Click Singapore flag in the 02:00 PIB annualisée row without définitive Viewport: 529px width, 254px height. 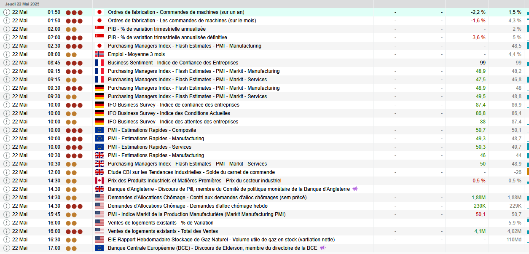[x=99, y=29]
